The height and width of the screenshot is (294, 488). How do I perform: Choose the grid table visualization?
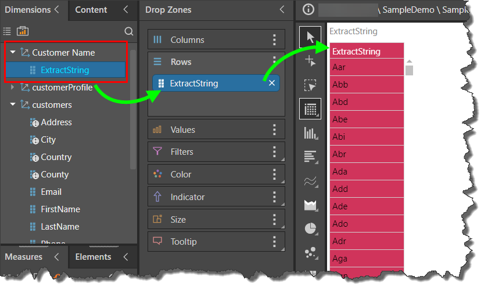pyautogui.click(x=310, y=109)
